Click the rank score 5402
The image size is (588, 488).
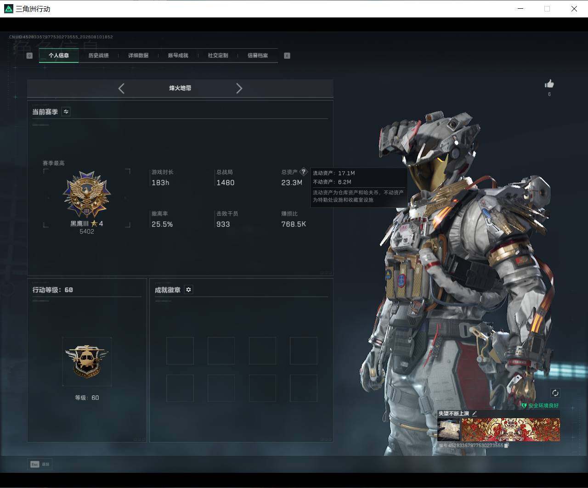pos(87,231)
